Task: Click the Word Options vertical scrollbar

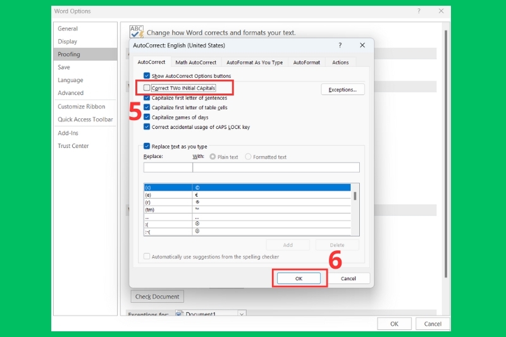Action: tap(446, 154)
